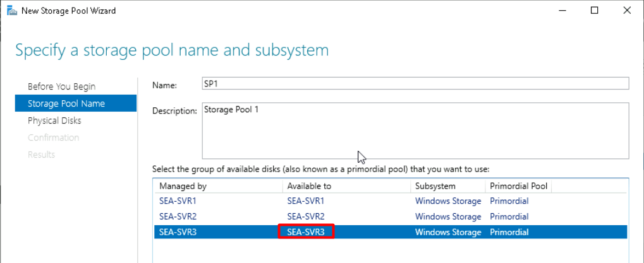Click the New Storage Pool Wizard title icon
This screenshot has width=644, height=263.
point(12,11)
